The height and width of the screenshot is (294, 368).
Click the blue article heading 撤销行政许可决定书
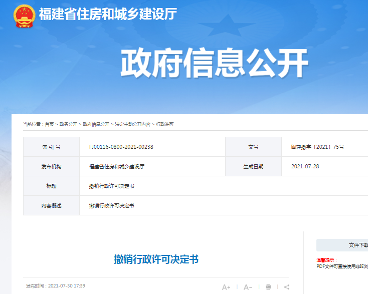[x=156, y=259]
